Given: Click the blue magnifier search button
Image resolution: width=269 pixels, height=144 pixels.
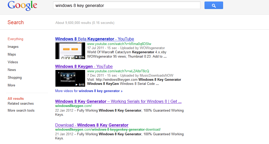Looking at the screenshot, I should pos(214,5).
